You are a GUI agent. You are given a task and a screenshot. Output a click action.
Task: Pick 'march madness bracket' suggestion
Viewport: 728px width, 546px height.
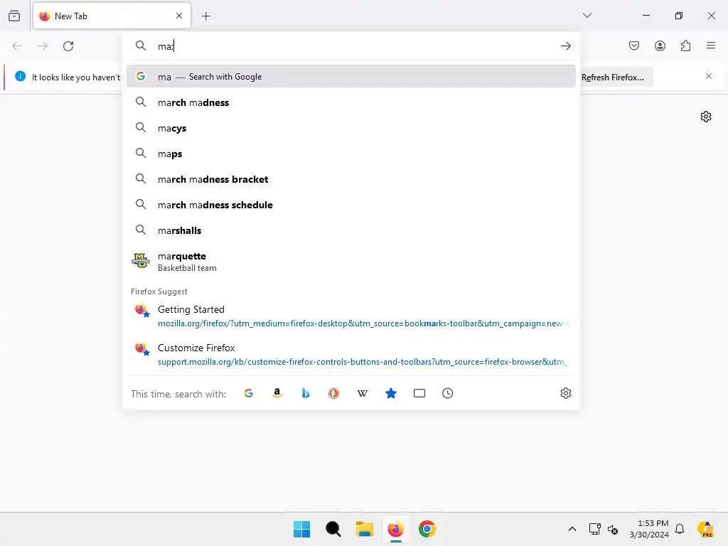coord(351,179)
